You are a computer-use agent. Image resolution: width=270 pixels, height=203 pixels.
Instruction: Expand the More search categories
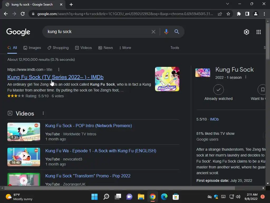125,48
